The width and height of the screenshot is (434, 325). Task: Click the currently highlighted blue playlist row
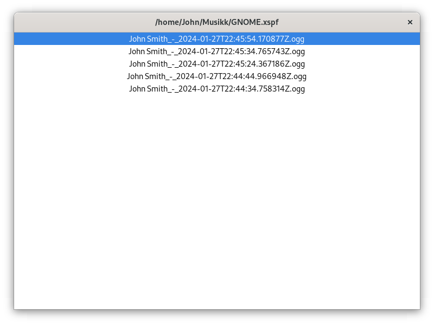coord(217,39)
